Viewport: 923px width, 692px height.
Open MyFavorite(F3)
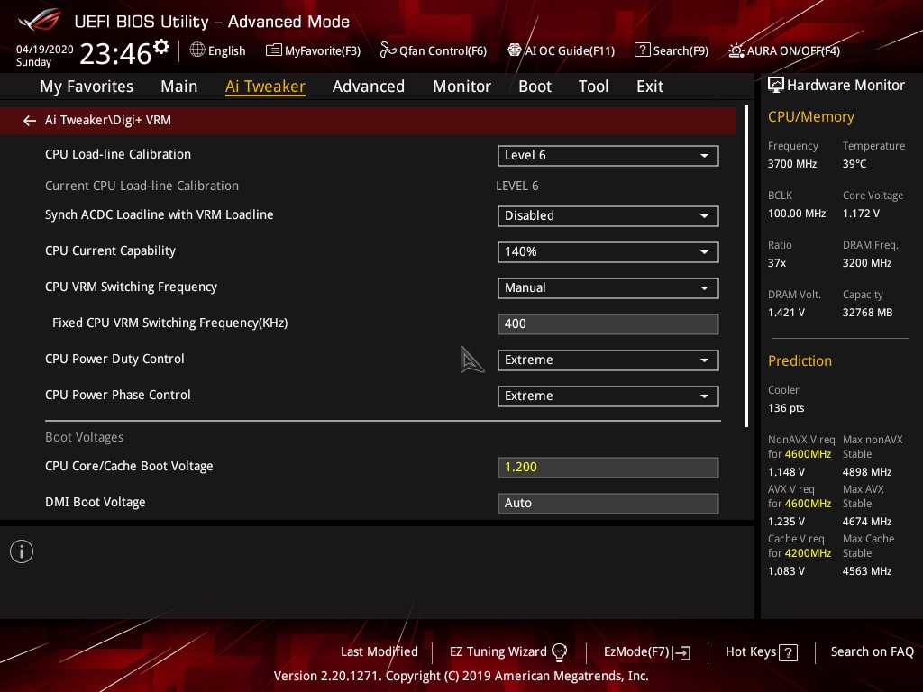click(313, 50)
